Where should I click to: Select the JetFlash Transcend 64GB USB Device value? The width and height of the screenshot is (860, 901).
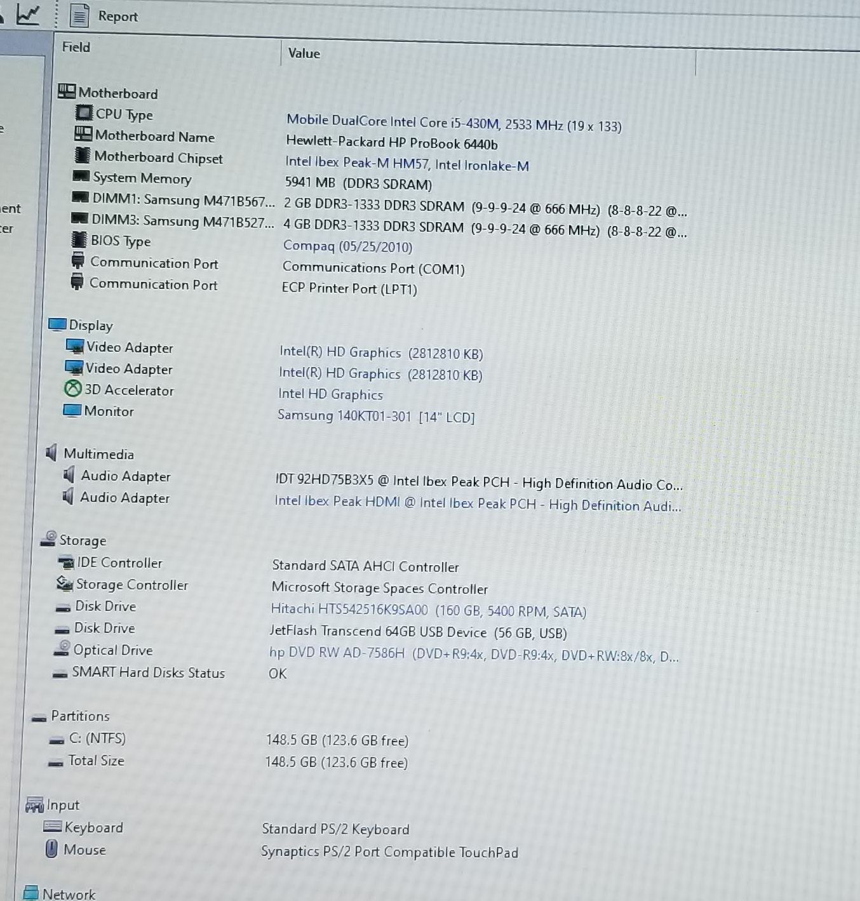[x=418, y=632]
